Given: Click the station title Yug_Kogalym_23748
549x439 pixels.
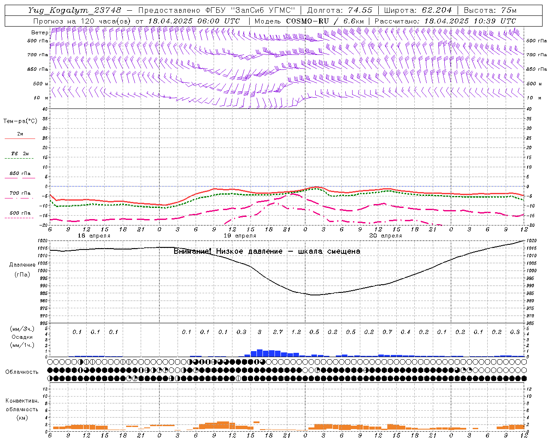Looking at the screenshot, I should [x=75, y=10].
